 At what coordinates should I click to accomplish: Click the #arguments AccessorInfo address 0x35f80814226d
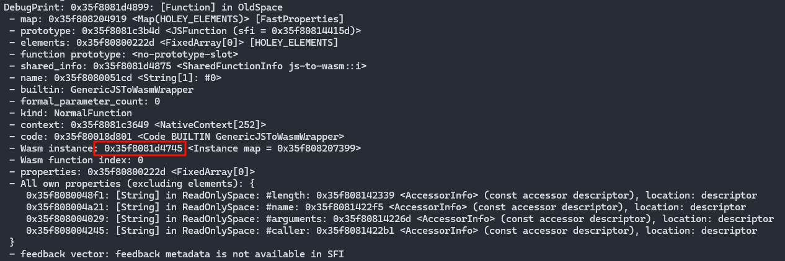[372, 219]
